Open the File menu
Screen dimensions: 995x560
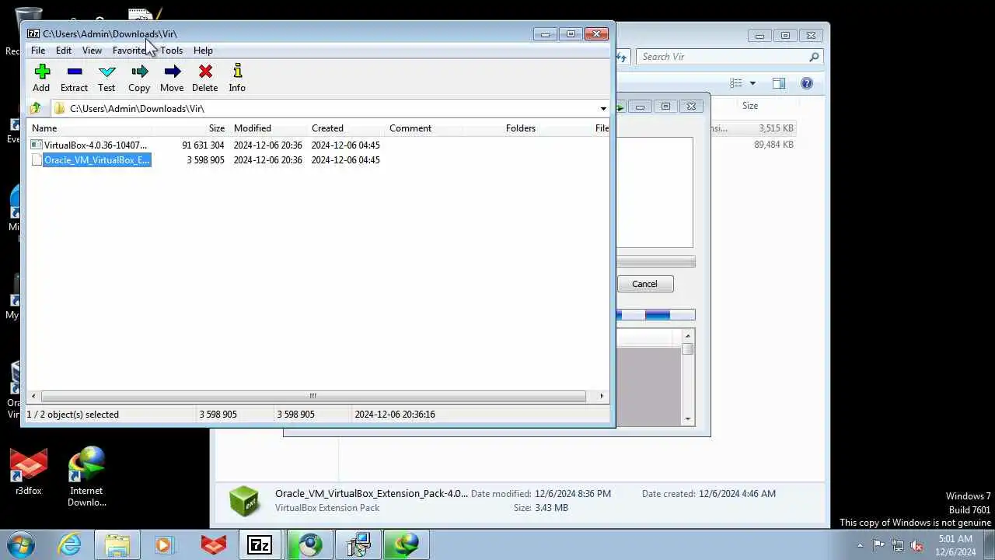tap(38, 51)
